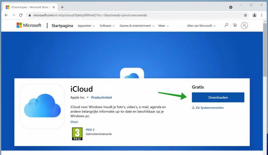The height and width of the screenshot is (155, 268).
Task: Click the lock icon in address bar
Action: pos(30,15)
